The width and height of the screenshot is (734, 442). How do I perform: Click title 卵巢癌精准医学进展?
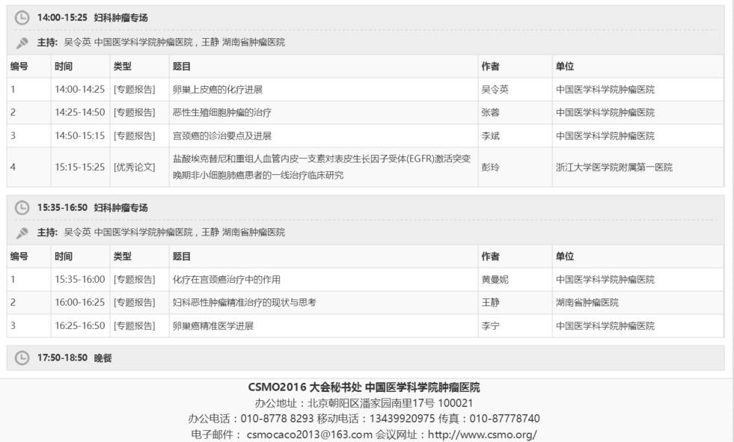point(213,326)
